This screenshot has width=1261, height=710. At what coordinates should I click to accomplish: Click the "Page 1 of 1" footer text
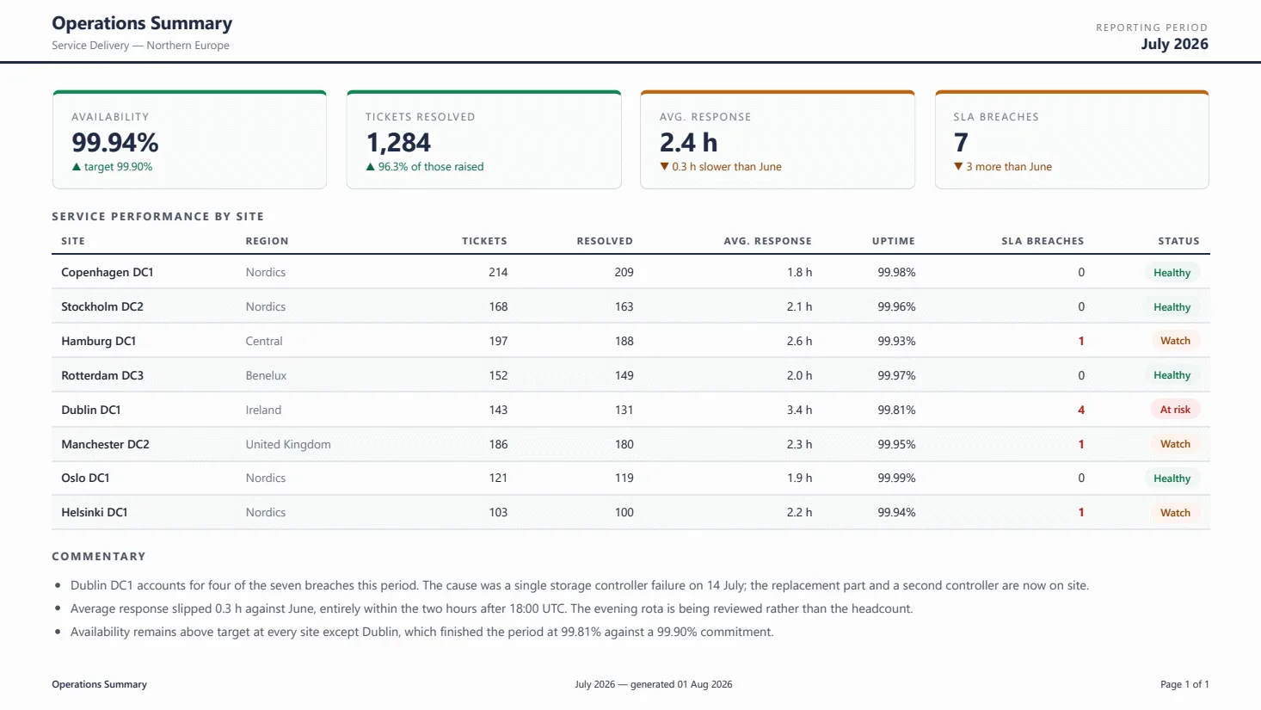(1184, 684)
